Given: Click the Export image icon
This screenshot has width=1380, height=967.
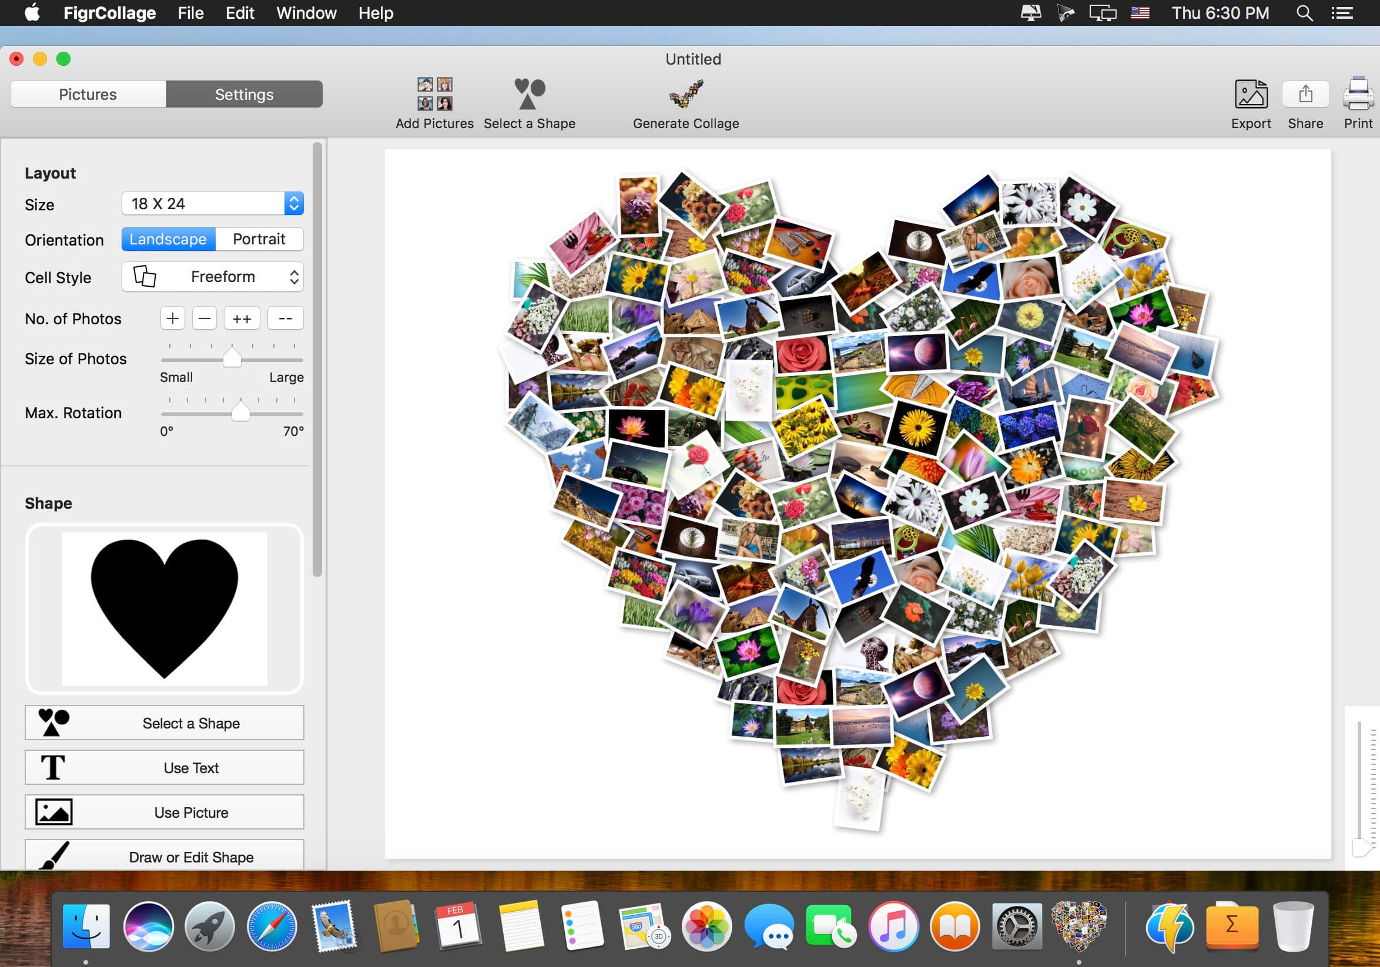Looking at the screenshot, I should 1251,95.
